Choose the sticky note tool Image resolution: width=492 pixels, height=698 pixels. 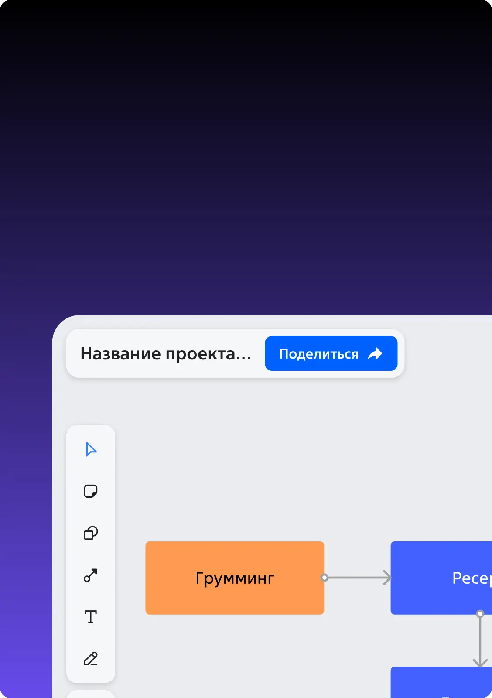point(91,491)
